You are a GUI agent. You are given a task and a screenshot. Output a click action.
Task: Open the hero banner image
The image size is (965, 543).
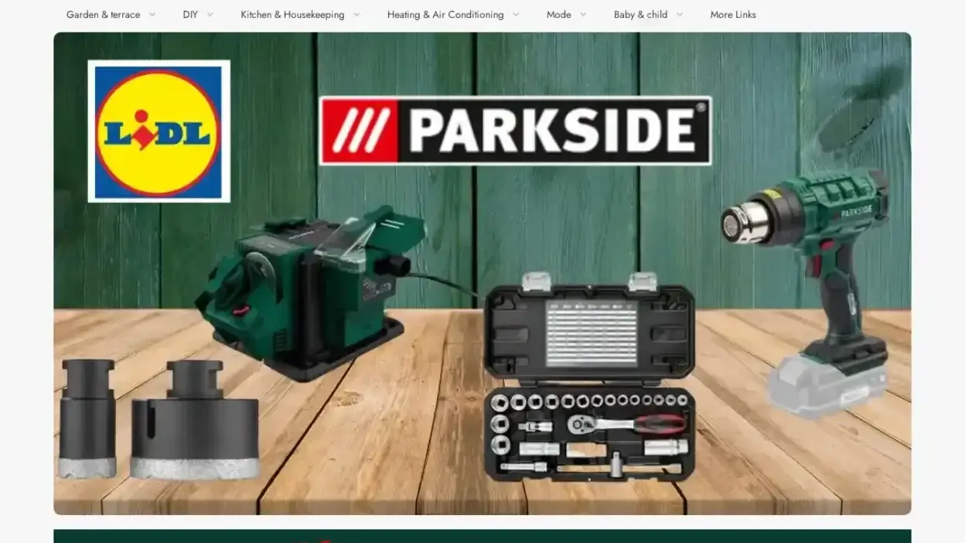point(482,272)
